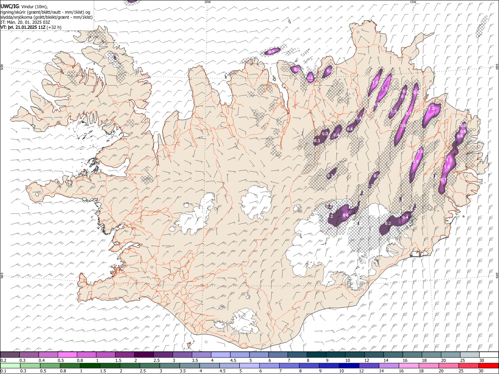Select the 0.8 green swatch in the lower legend

point(70,366)
